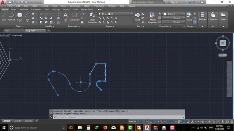Select the Polyline tool
This screenshot has height=131, width=234.
click(11, 17)
